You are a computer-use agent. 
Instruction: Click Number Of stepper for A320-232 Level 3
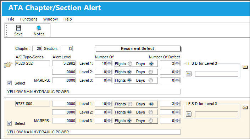tap(109, 80)
